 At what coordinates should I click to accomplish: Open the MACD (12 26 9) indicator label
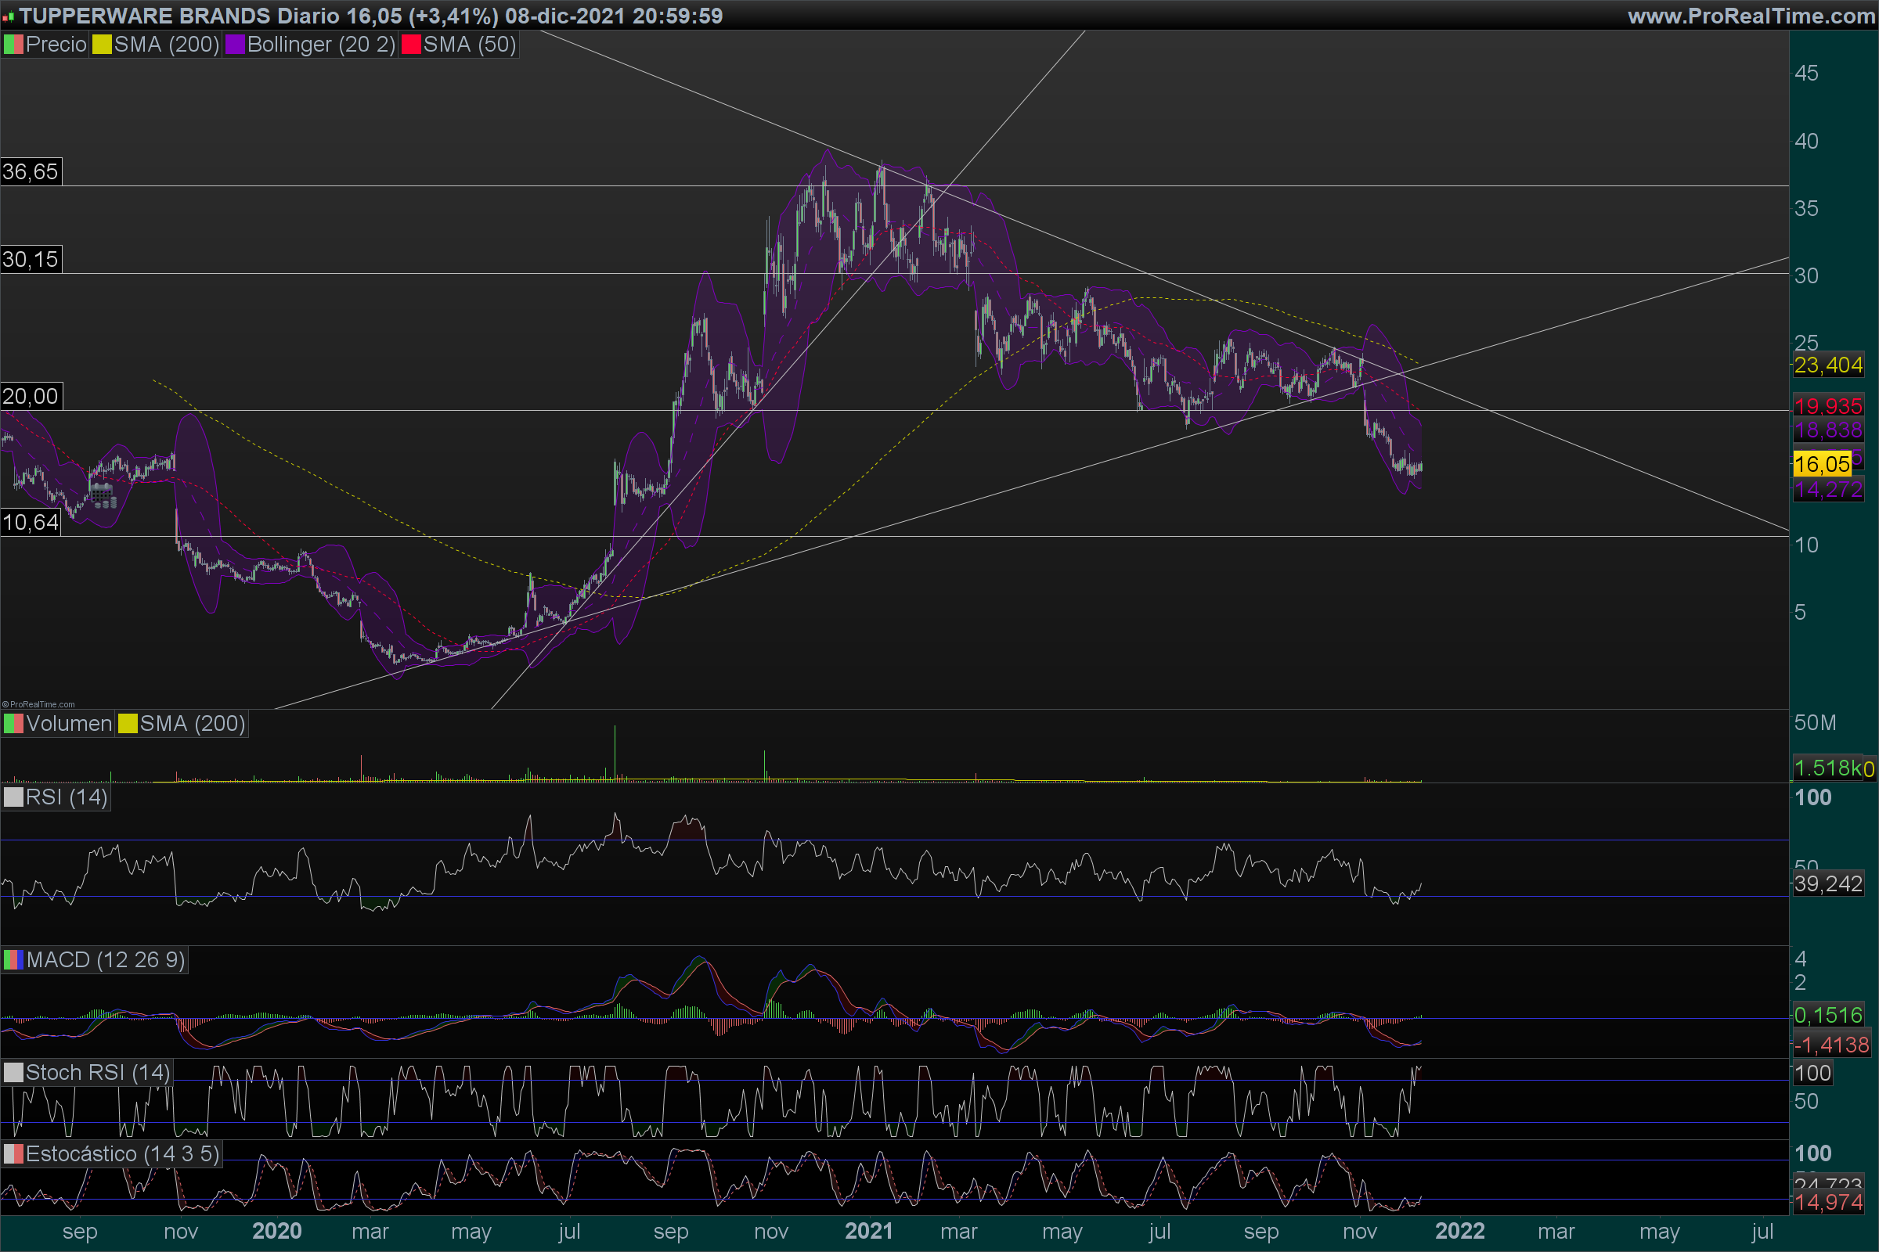[x=106, y=960]
